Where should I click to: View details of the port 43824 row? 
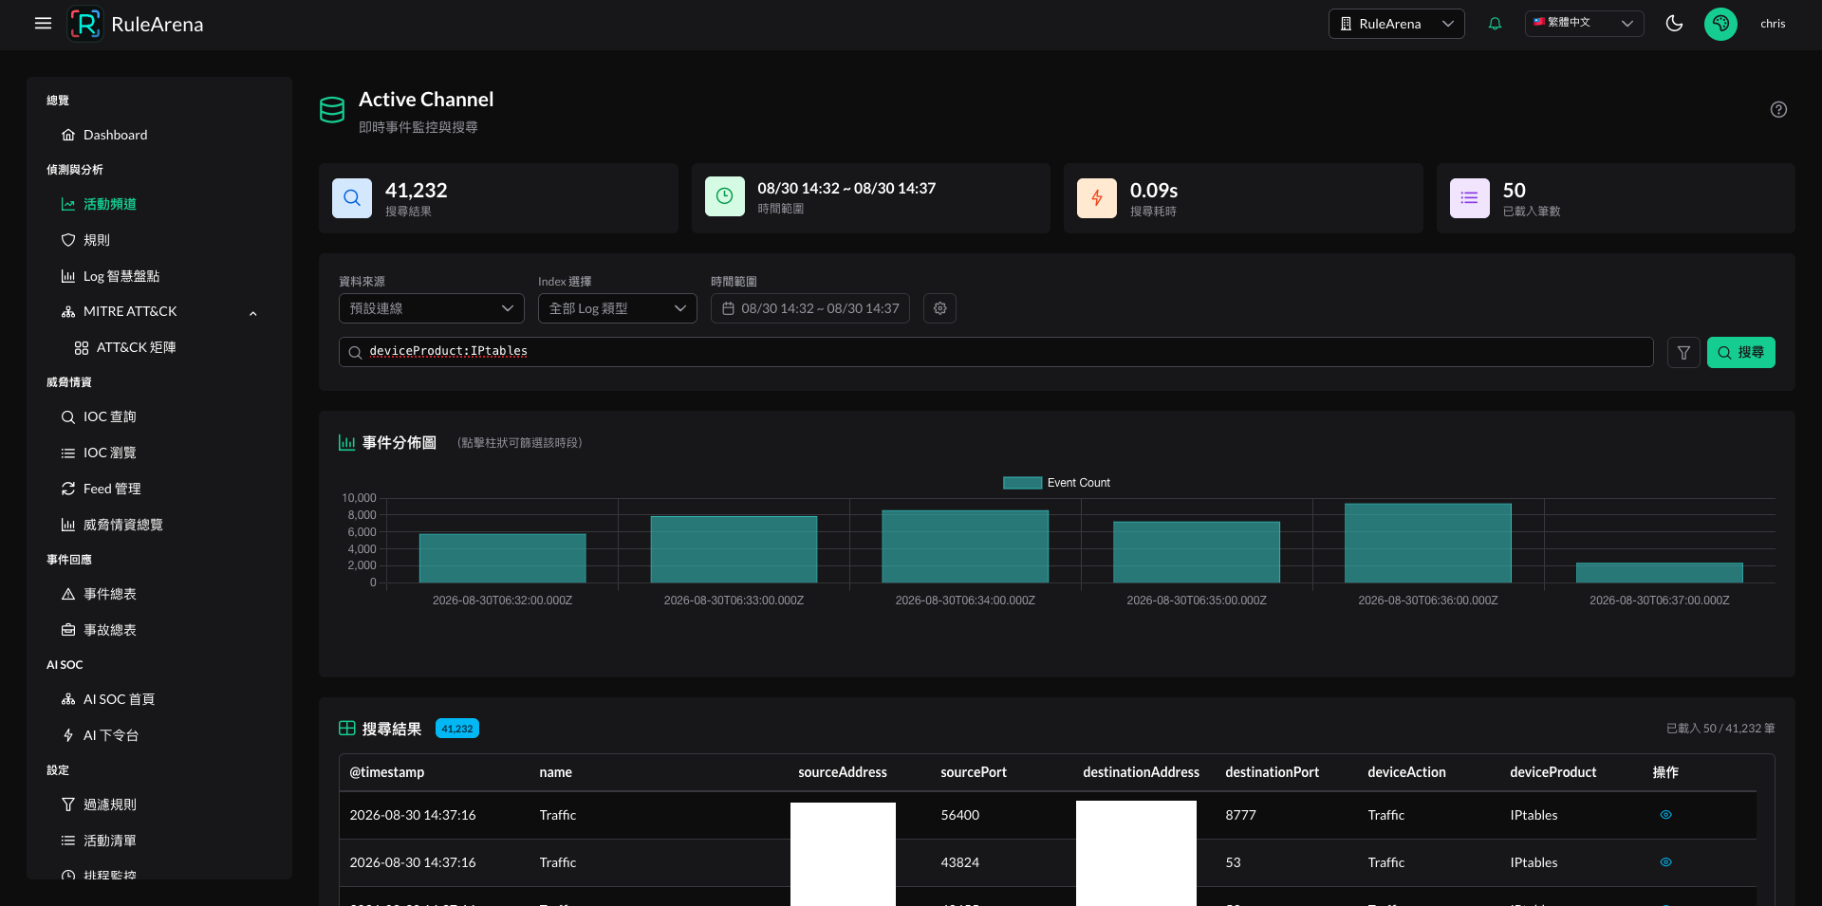(x=1665, y=862)
